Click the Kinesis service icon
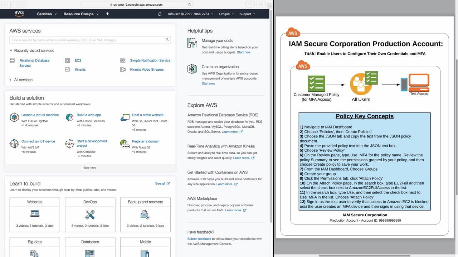 tap(67, 70)
